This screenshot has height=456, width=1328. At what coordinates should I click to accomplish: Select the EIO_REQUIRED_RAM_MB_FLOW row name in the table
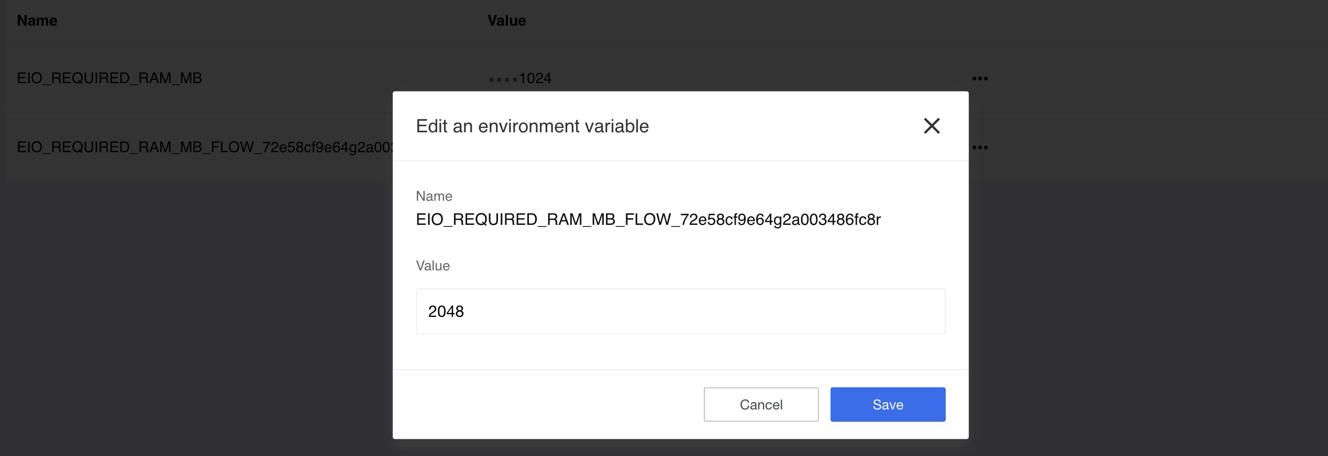coord(205,147)
